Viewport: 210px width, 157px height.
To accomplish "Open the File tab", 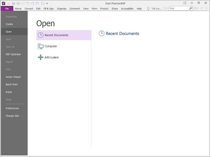I will pos(7,8).
